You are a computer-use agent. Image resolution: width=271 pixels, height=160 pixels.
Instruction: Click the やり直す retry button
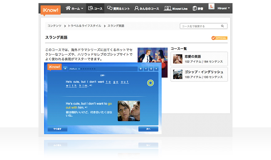coord(57,129)
